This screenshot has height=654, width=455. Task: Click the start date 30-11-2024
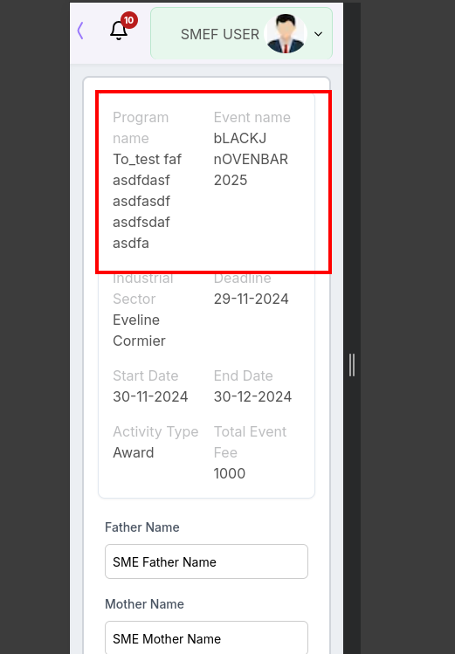coord(150,396)
